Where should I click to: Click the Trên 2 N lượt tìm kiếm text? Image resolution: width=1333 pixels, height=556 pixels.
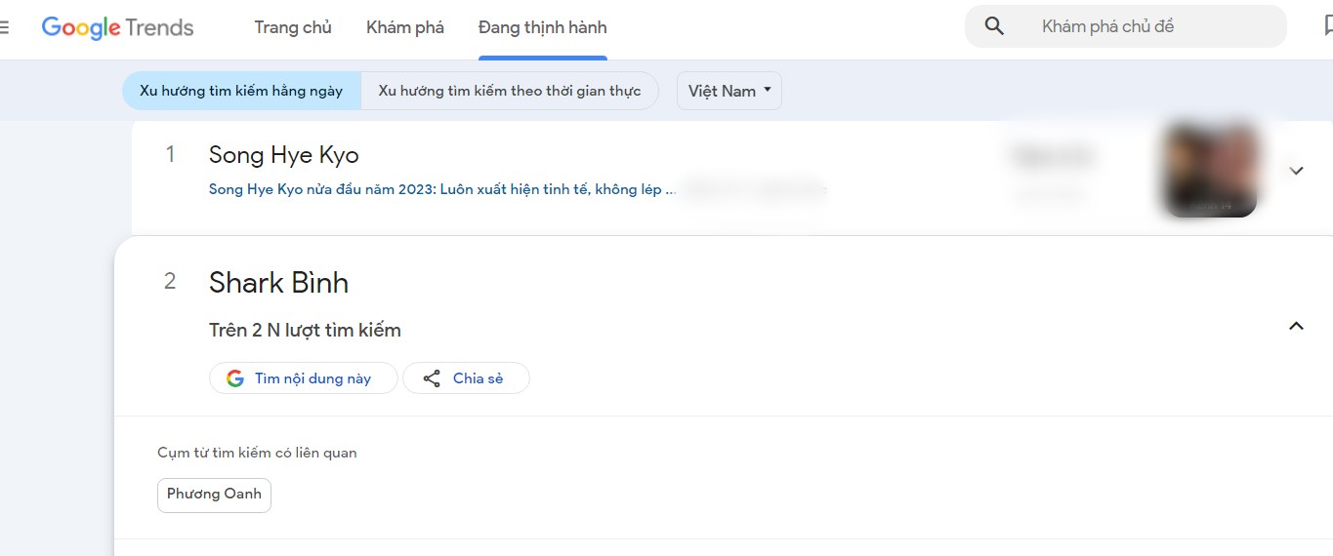tap(305, 331)
